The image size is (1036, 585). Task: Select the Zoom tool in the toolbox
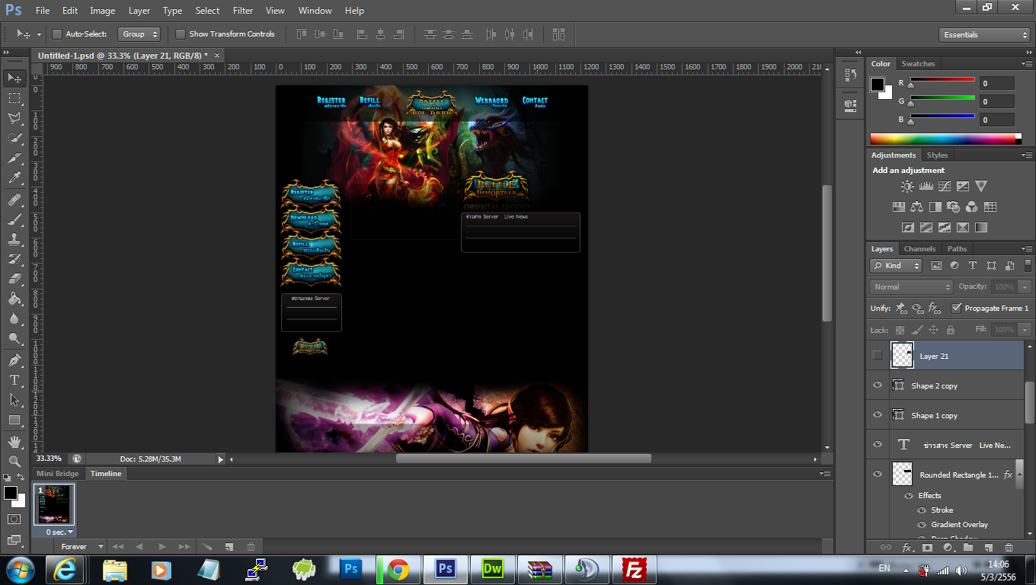[x=14, y=461]
